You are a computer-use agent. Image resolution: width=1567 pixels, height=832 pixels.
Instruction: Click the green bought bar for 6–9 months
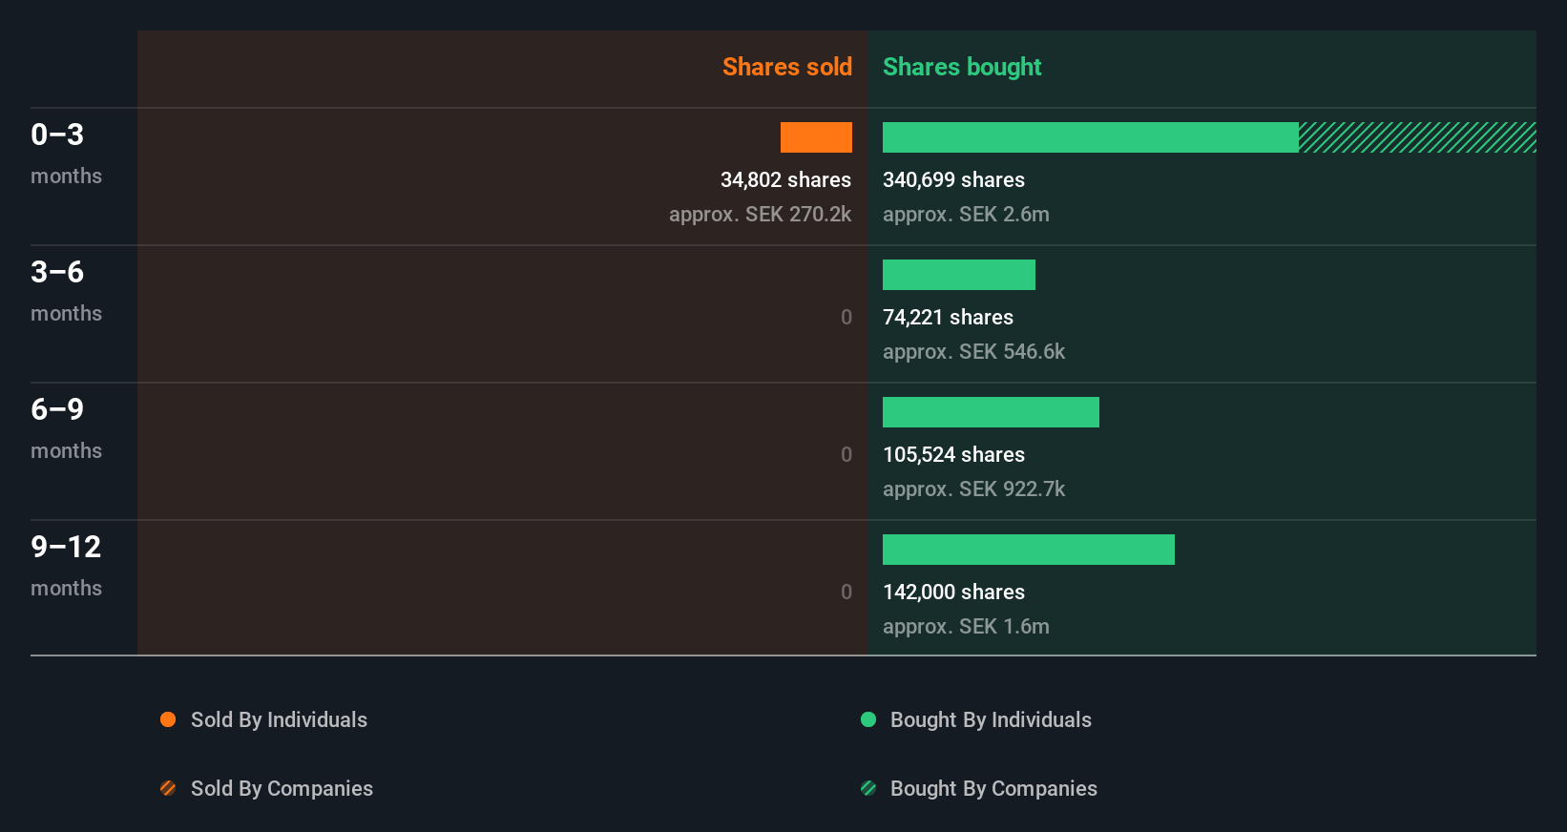[x=991, y=412]
